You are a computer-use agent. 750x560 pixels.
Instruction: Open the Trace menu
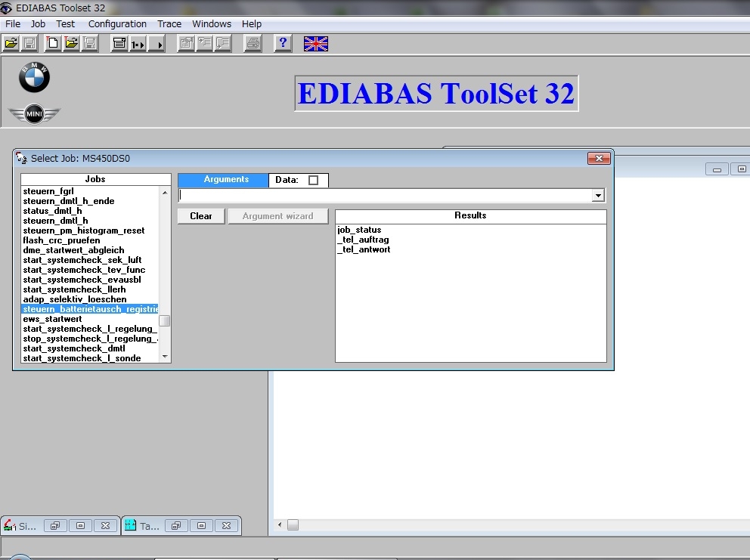coord(169,24)
